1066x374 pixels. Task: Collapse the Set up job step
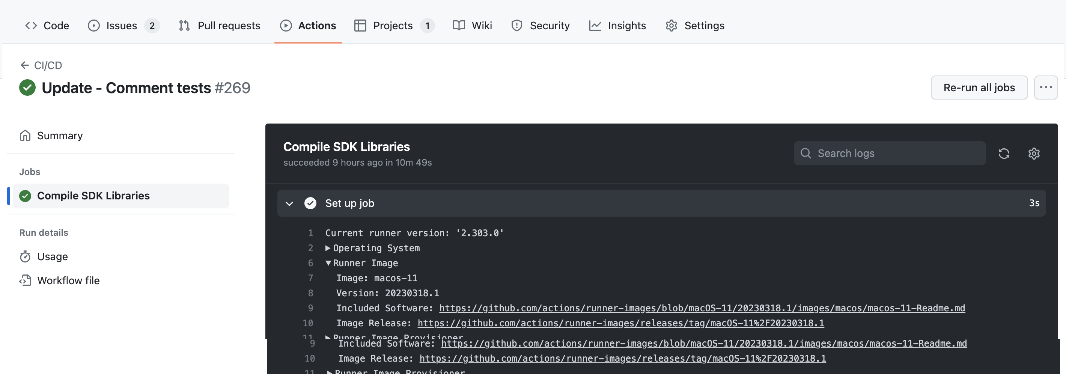[x=661, y=203]
